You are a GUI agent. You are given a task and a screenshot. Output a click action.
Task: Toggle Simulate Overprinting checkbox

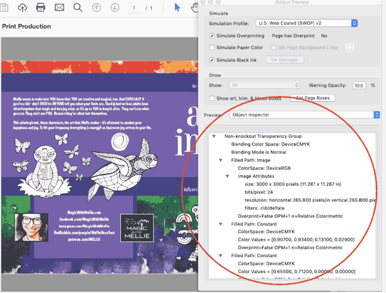212,35
